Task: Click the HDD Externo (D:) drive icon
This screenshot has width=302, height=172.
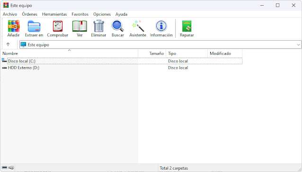Action: pyautogui.click(x=4, y=68)
